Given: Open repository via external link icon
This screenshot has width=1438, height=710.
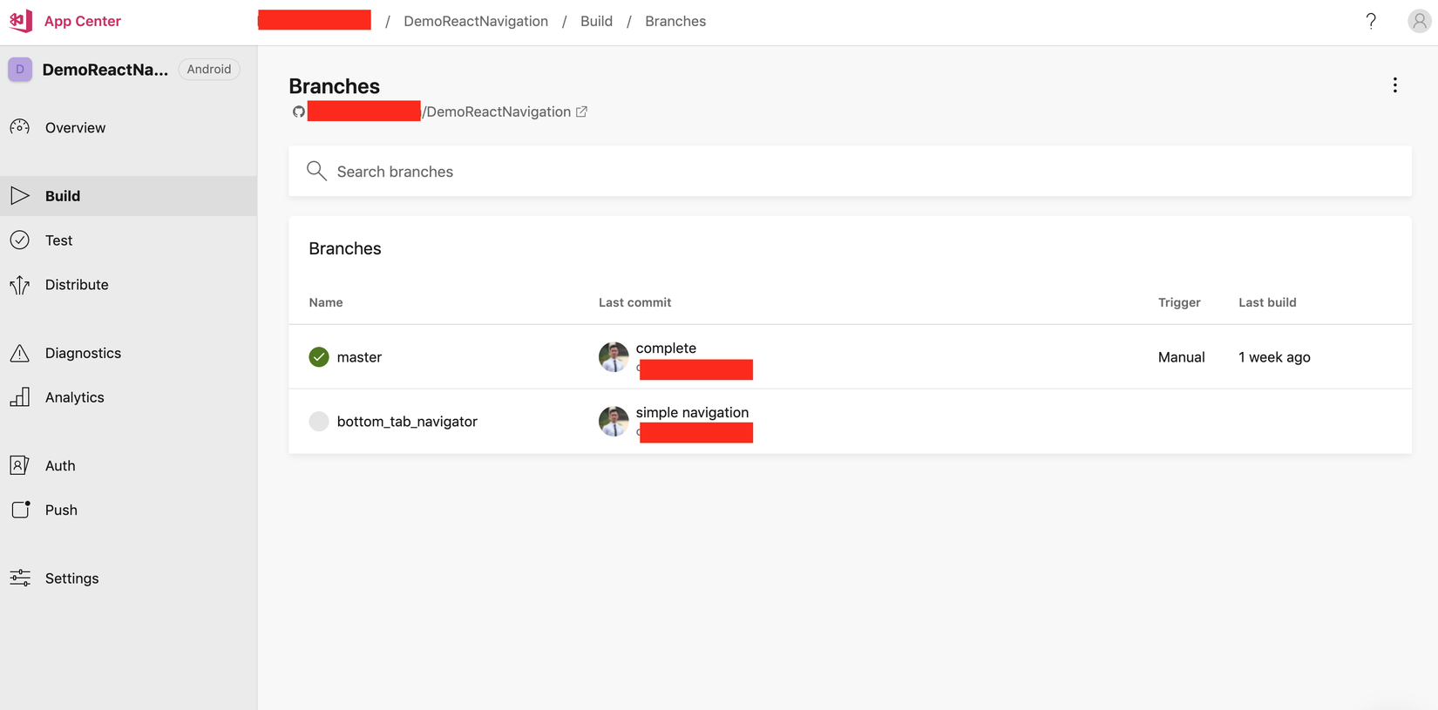Looking at the screenshot, I should click(581, 112).
